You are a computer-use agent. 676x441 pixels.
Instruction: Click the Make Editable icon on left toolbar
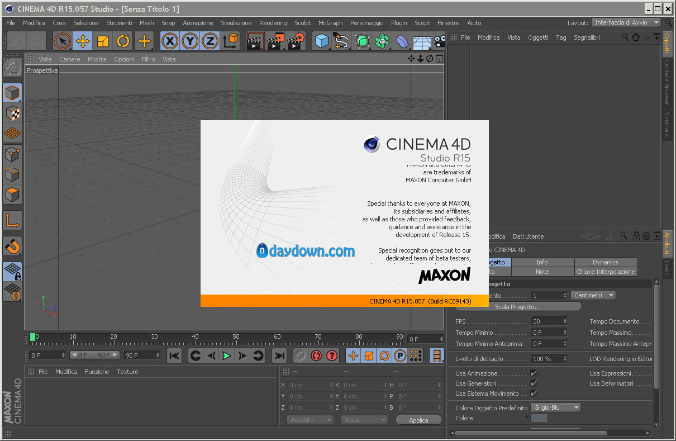tap(12, 67)
